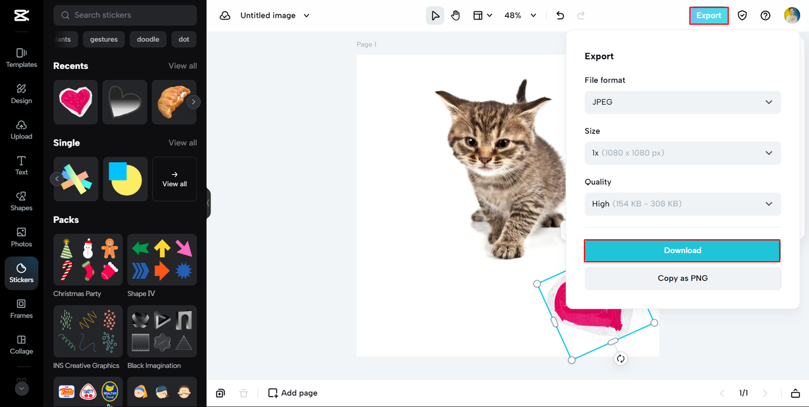
Task: Open the Christmas Party sticker pack
Action: pyautogui.click(x=88, y=260)
